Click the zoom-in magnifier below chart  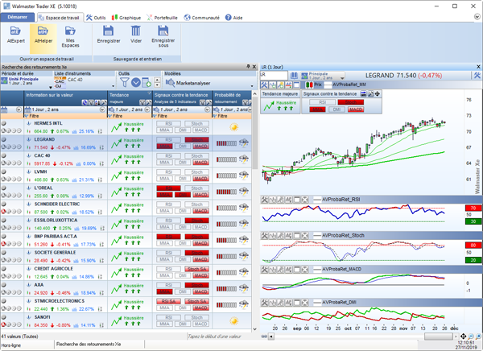tap(478, 337)
